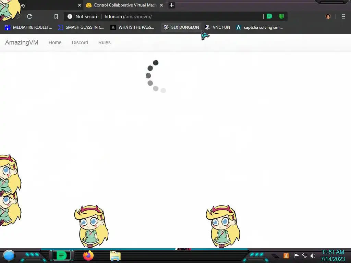Click the AmazingVM brand link
Screen dimensions: 351x263
tap(22, 42)
